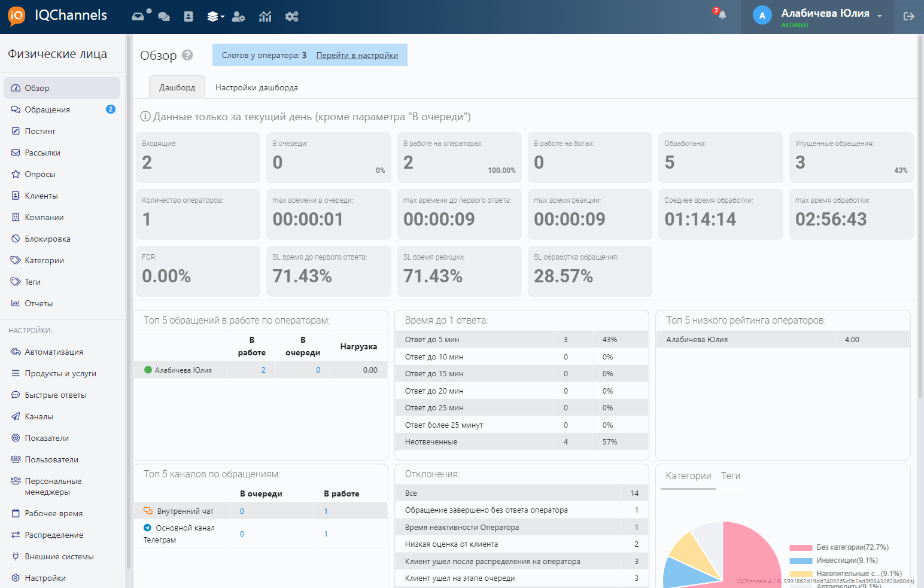Select the Теги tab above the pie chart
This screenshot has height=588, width=924.
pyautogui.click(x=731, y=476)
